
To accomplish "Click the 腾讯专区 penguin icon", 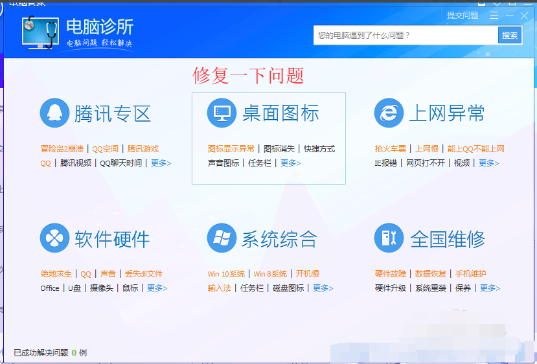I will coord(55,113).
